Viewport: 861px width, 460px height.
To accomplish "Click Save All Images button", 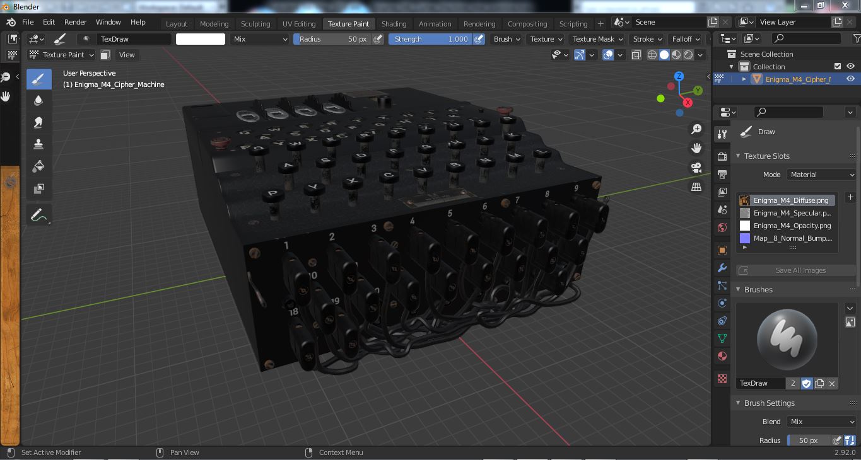I will pos(796,270).
